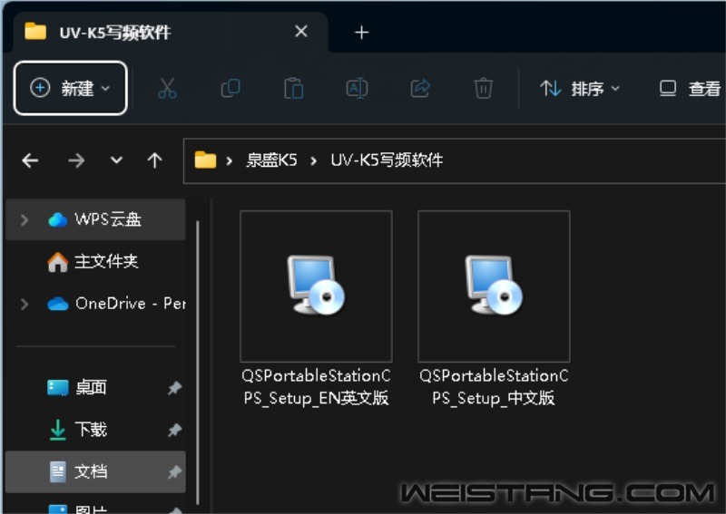The image size is (726, 514).
Task: Click file name QSPortableStationCPS_Setup_EN英文版
Action: 316,386
